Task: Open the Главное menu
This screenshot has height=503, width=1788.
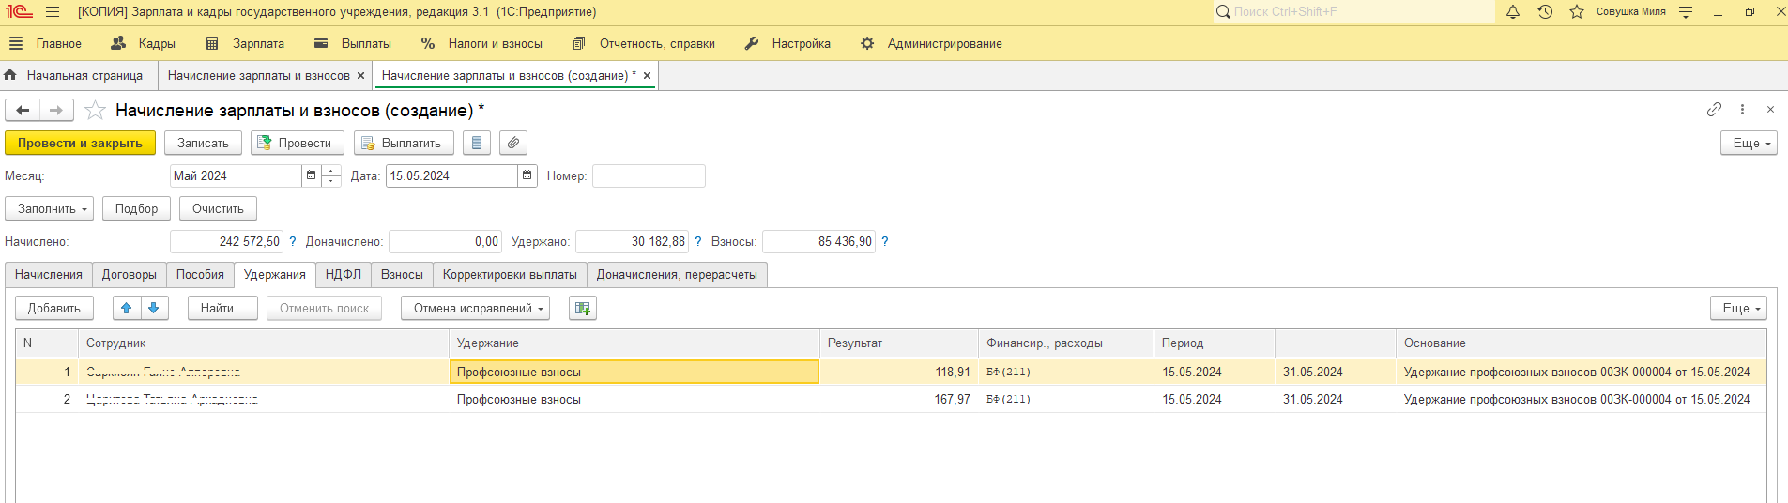Action: coord(45,43)
